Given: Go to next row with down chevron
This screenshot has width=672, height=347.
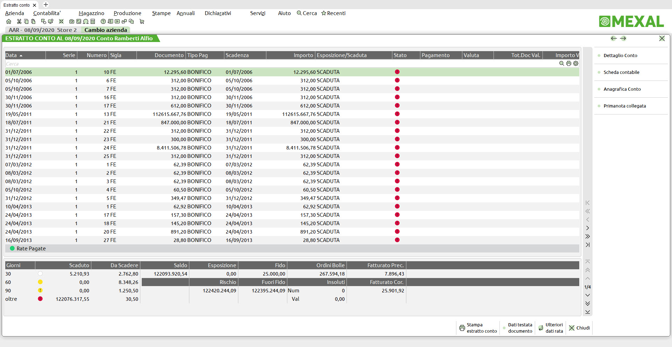Looking at the screenshot, I should pyautogui.click(x=588, y=295).
